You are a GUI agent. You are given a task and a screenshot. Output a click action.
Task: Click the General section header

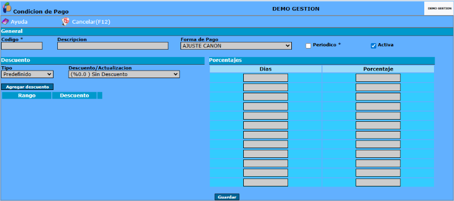[227, 31]
